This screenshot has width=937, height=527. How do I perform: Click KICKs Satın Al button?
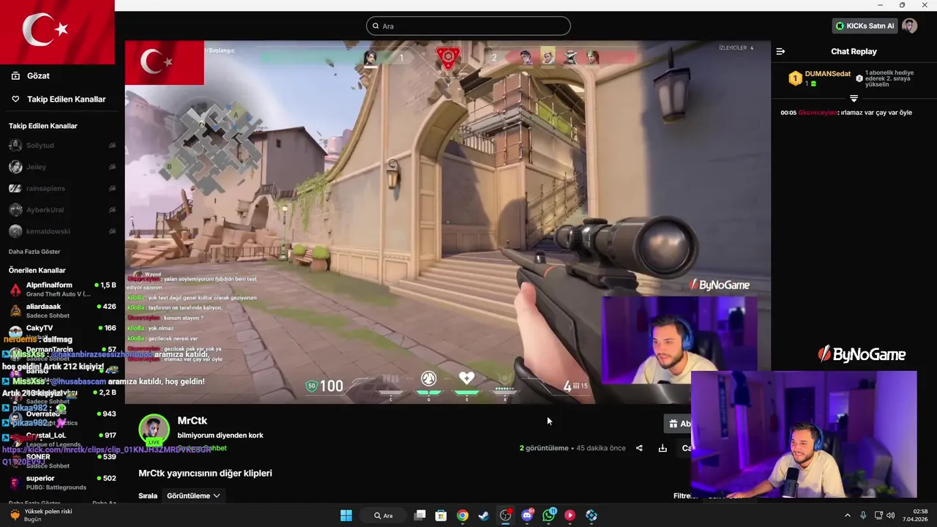click(x=865, y=26)
